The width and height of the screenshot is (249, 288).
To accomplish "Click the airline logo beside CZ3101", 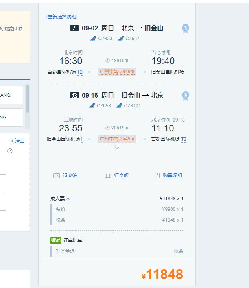I will 119,105.
